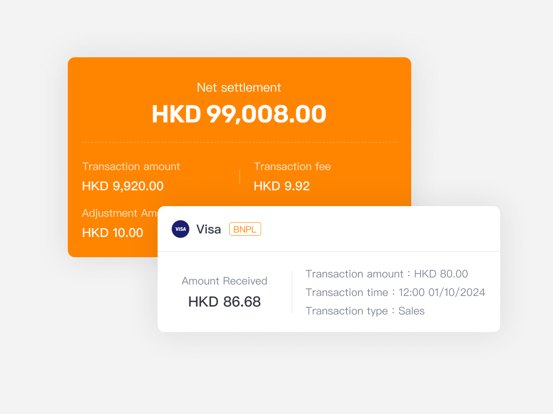Image resolution: width=553 pixels, height=414 pixels.
Task: Select the HKD 10.00 adjustment value
Action: tap(113, 233)
